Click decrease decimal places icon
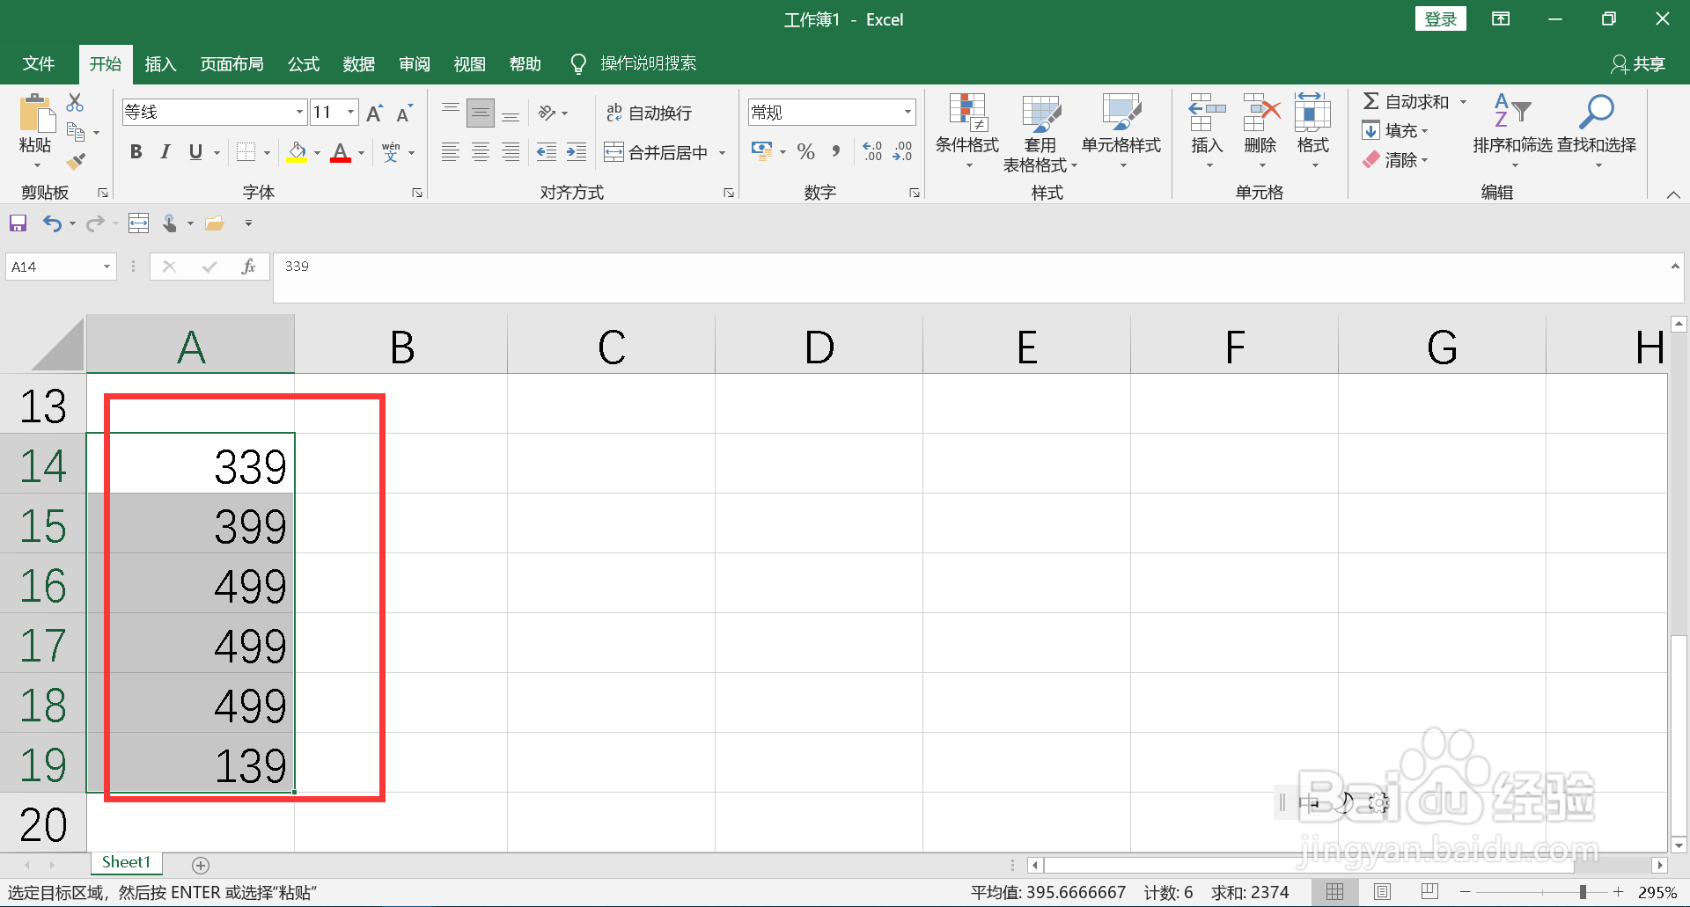Screen dimensions: 1690x907 [902, 151]
